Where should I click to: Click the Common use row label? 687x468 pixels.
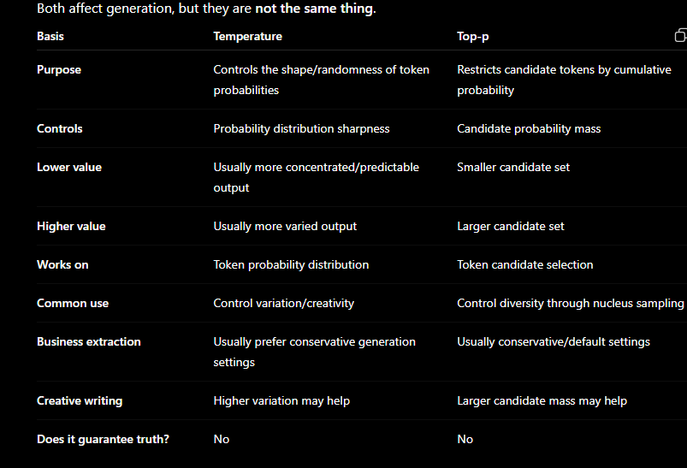(x=73, y=303)
